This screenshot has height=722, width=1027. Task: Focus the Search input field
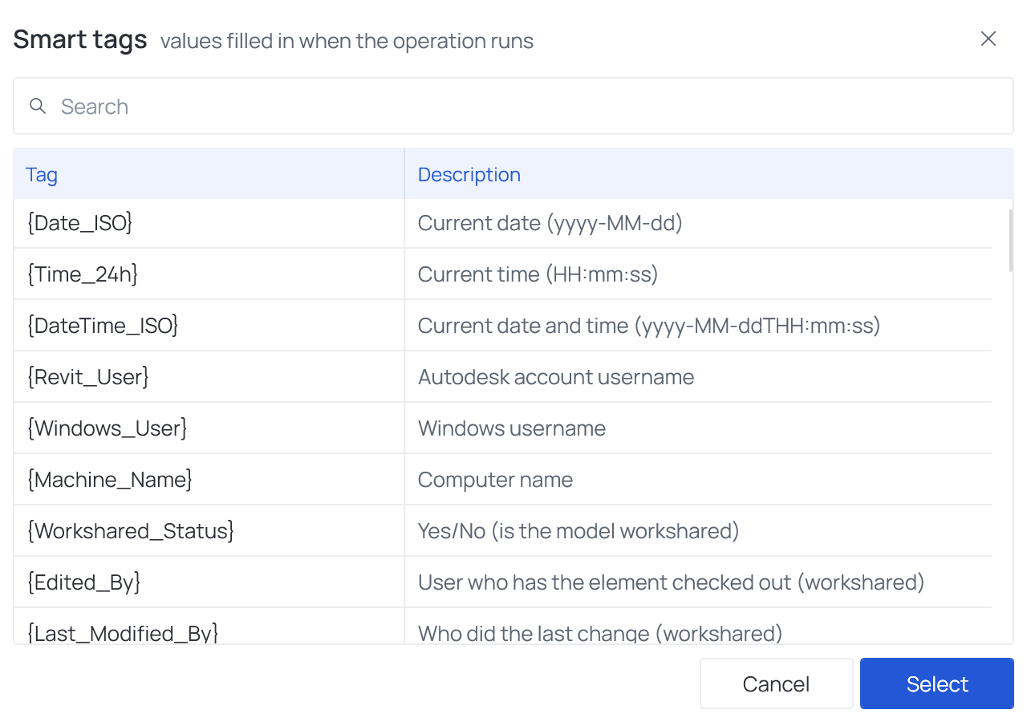pyautogui.click(x=513, y=106)
